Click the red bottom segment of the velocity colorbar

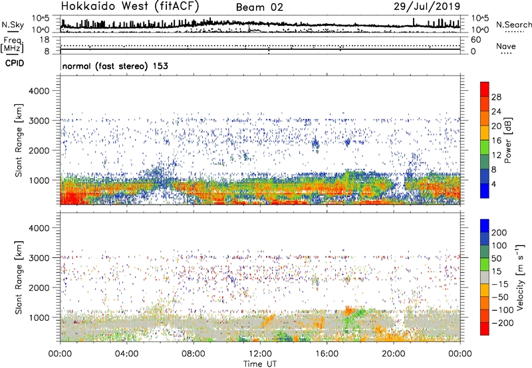click(x=485, y=329)
